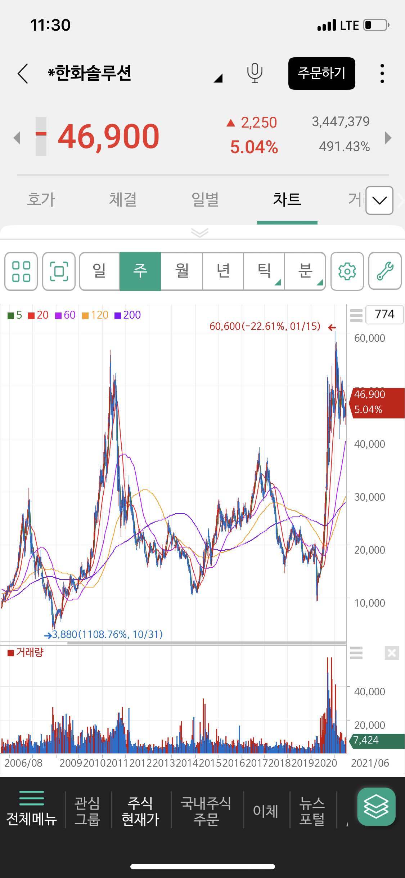Edit the 774 candle count field
405x878 pixels.
point(384,315)
